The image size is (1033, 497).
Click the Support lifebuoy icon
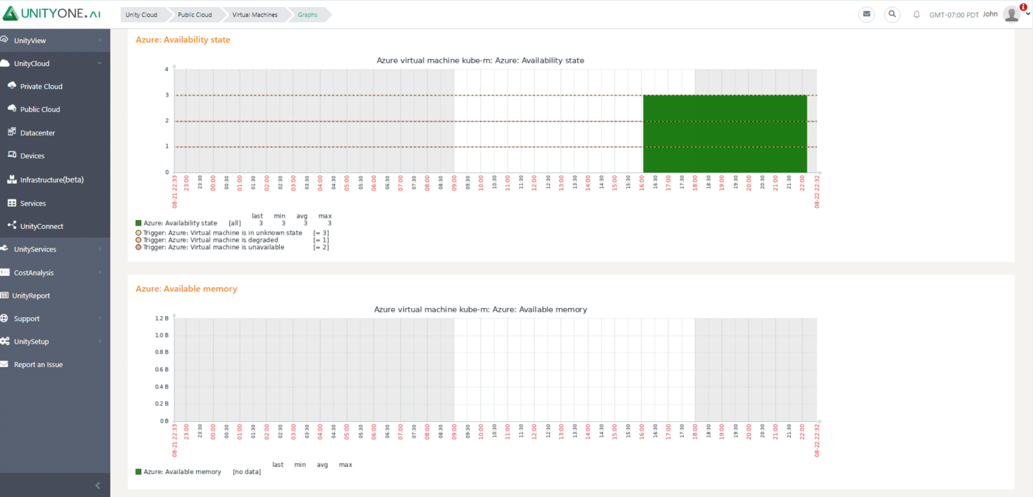tap(4, 318)
